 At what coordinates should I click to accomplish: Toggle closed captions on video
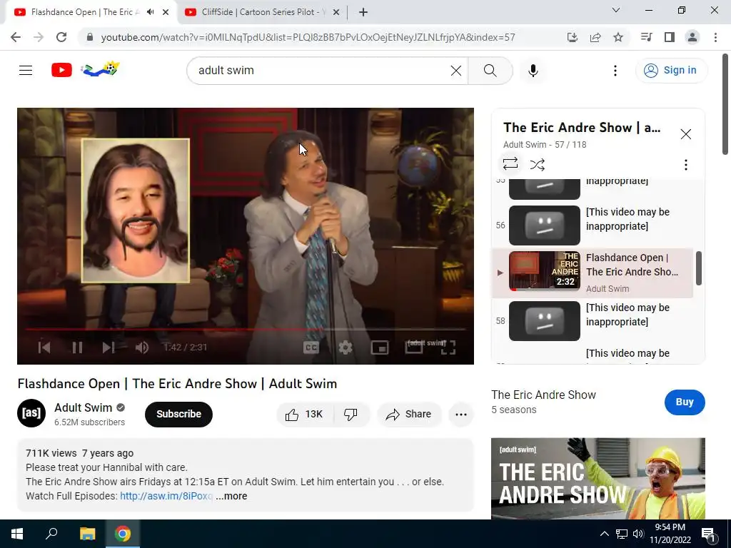(311, 347)
